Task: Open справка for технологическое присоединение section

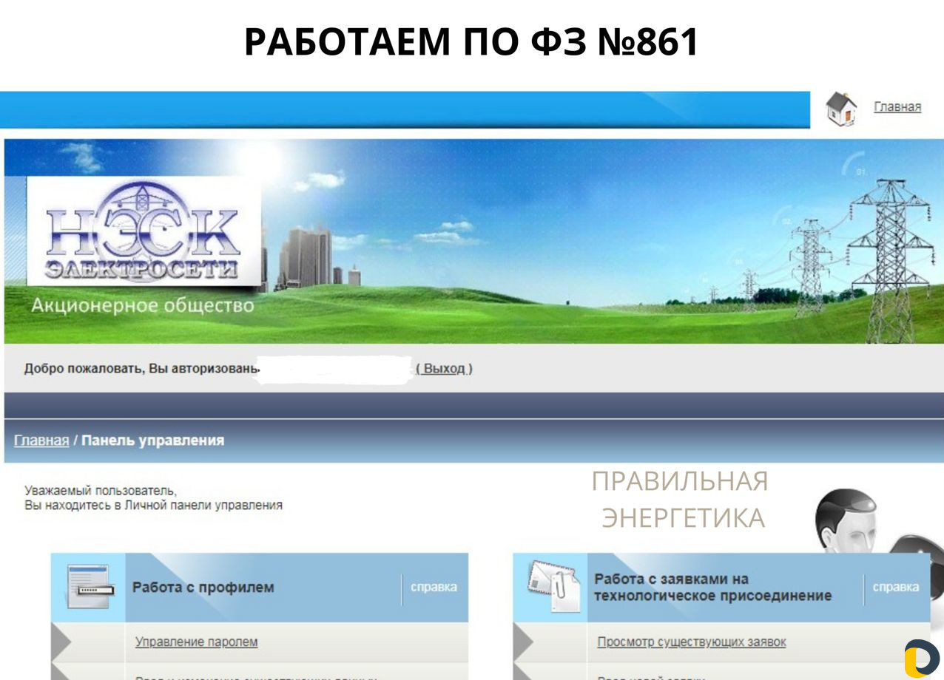Action: coord(896,588)
